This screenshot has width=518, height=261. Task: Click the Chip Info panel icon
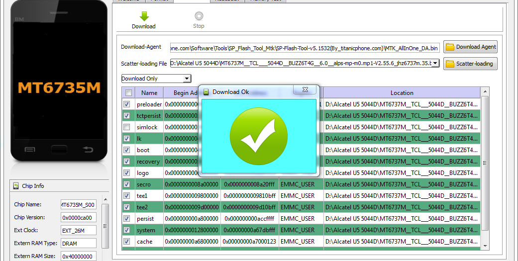pos(16,186)
